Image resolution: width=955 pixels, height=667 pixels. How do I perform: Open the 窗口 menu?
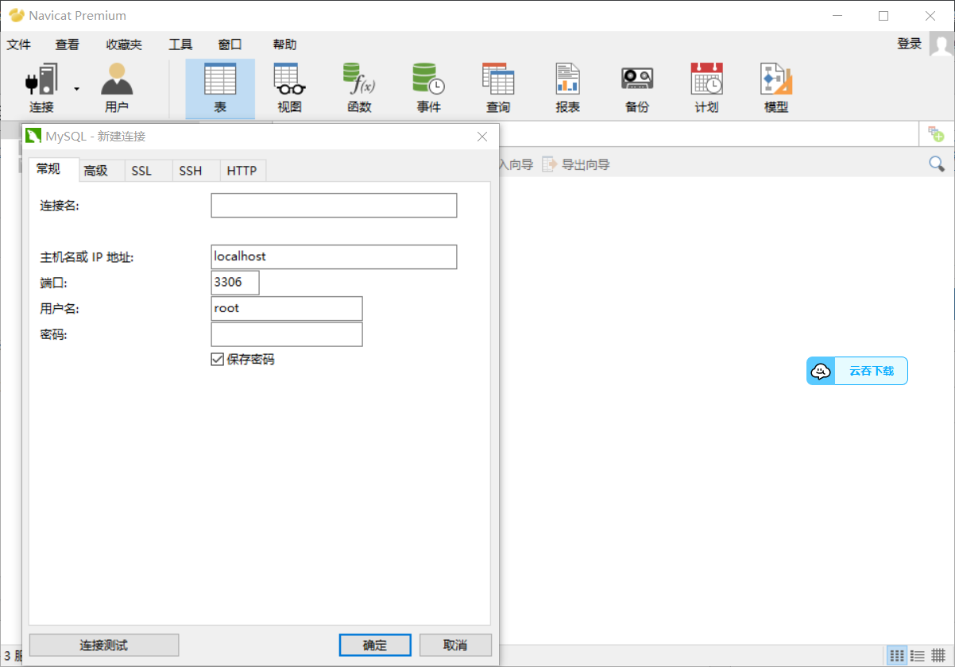click(x=230, y=44)
